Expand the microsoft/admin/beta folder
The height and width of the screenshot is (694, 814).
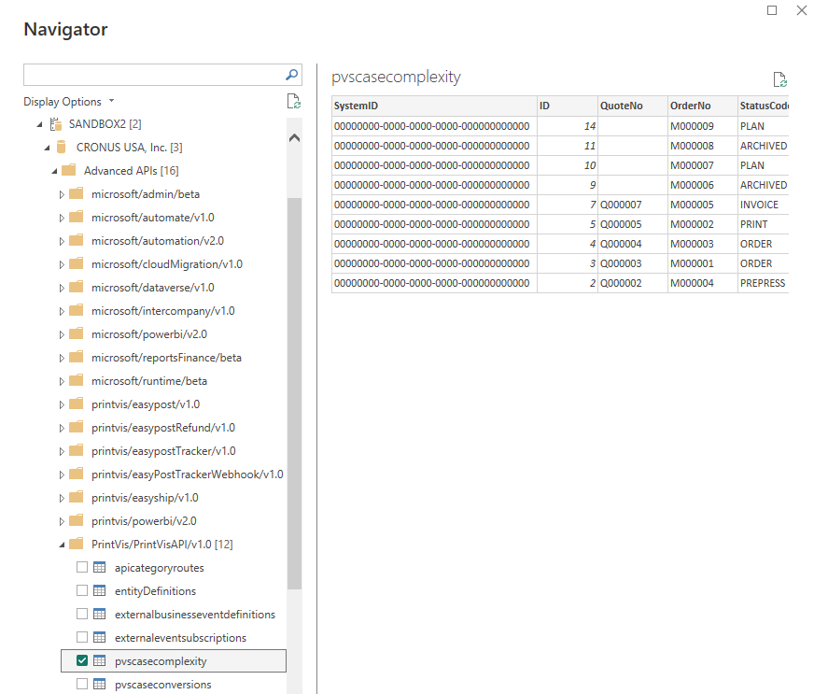tap(62, 194)
